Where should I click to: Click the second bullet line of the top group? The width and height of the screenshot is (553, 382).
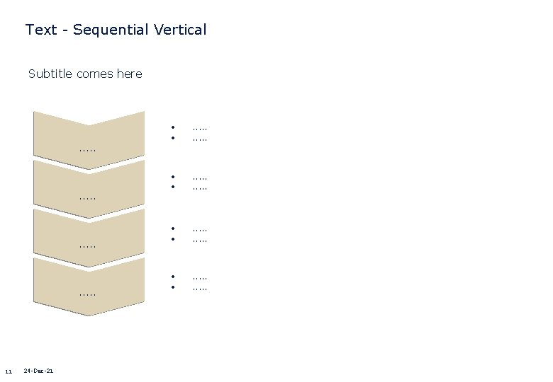coord(200,139)
